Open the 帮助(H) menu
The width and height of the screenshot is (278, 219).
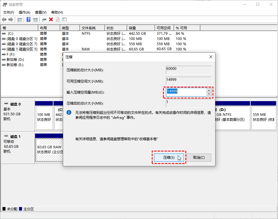(57, 12)
